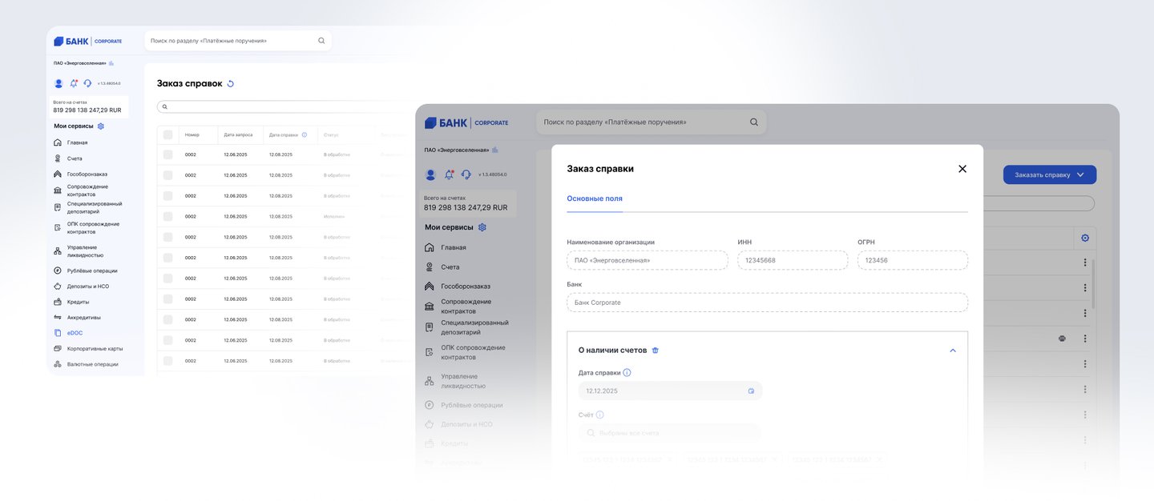Click «Наименование организации» field in dialog

tap(648, 260)
